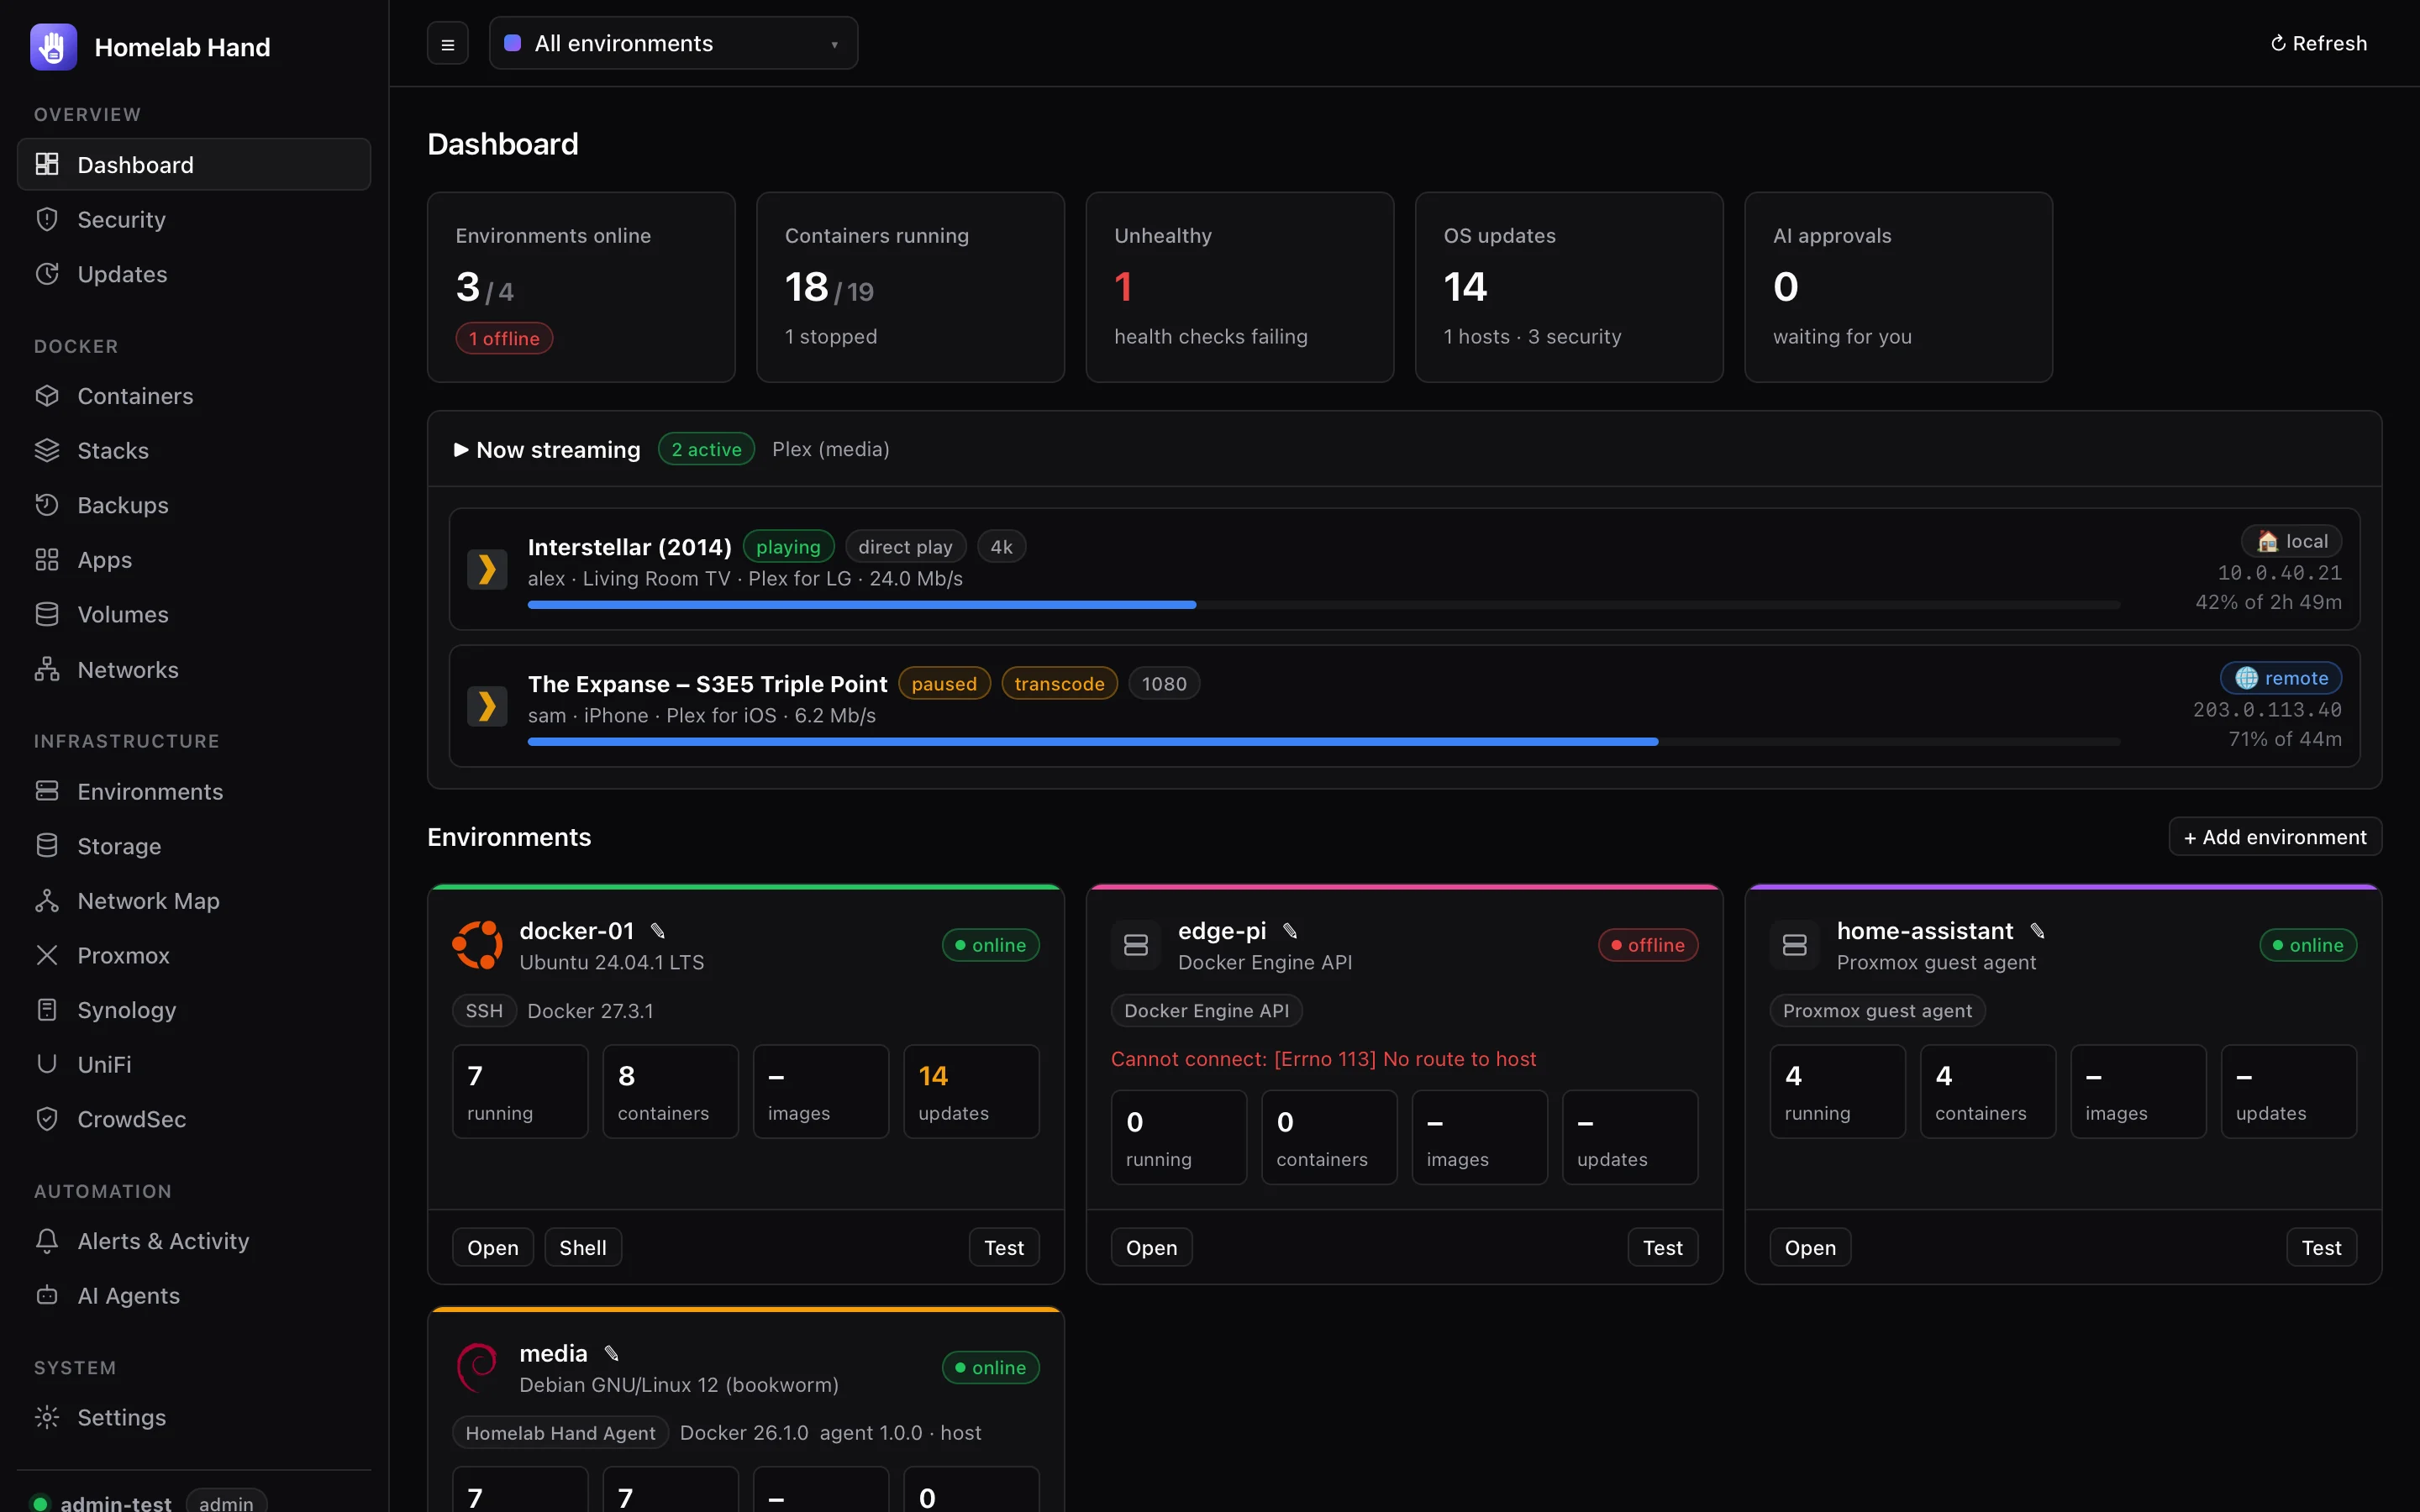Click the 1 offline badge

point(504,338)
